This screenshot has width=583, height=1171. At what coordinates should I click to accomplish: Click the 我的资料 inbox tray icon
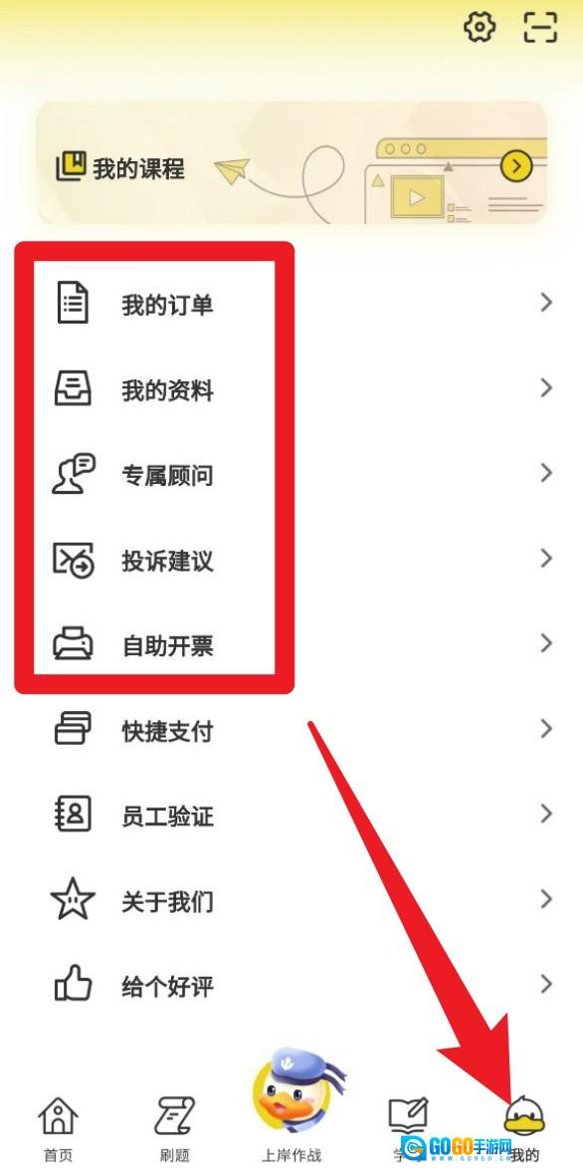click(x=73, y=389)
